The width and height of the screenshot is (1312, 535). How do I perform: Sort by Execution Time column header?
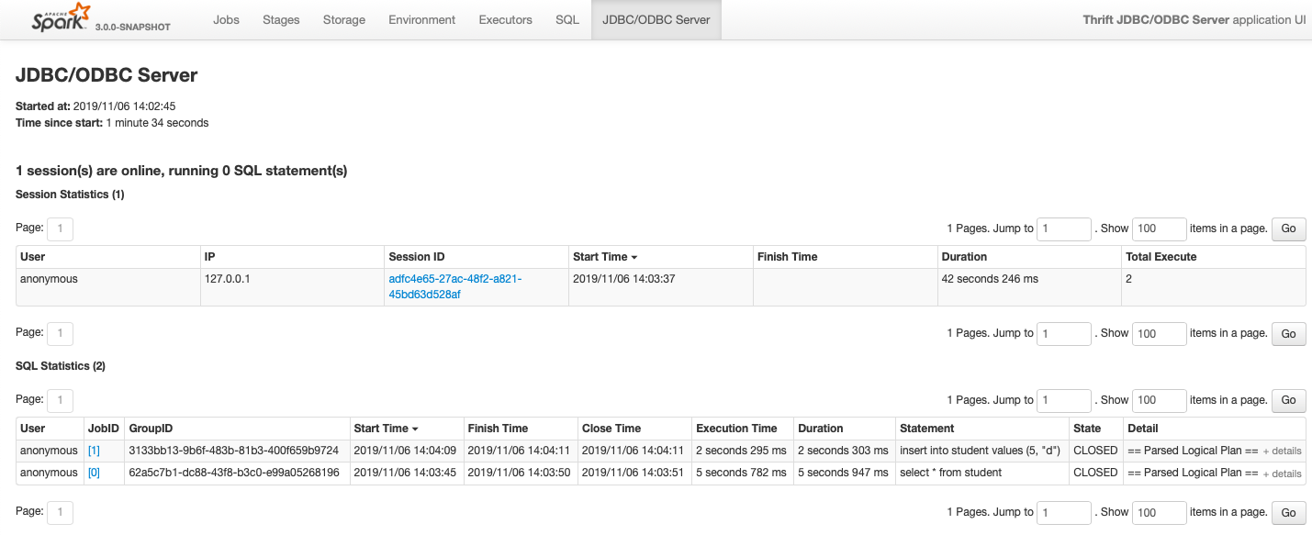[736, 429]
